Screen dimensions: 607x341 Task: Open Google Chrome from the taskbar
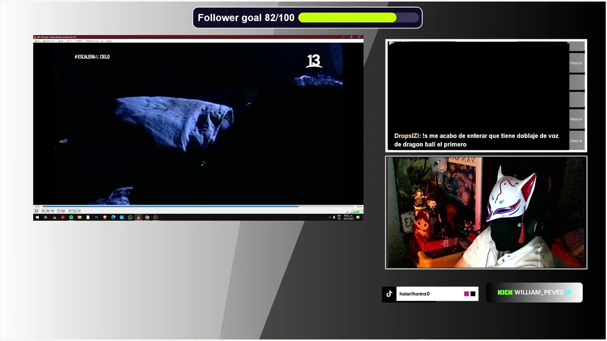(x=147, y=217)
